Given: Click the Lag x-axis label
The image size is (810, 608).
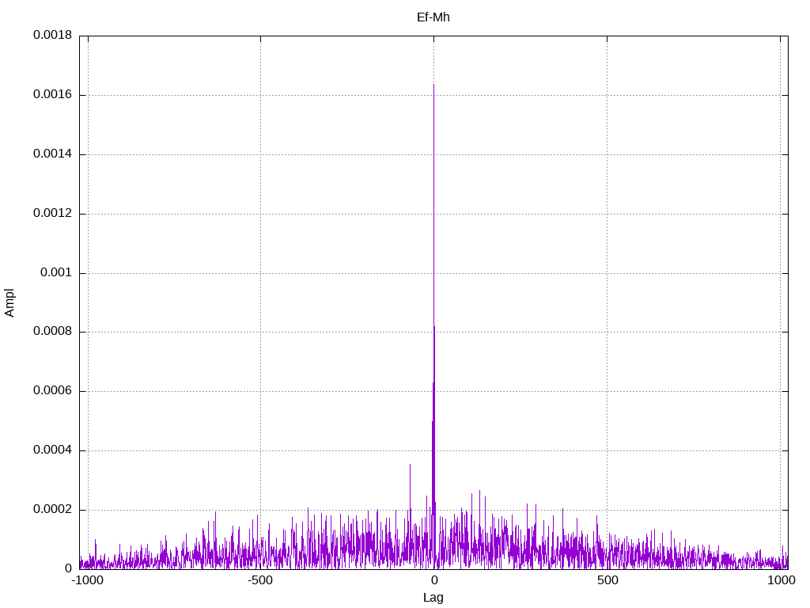Looking at the screenshot, I should tap(433, 598).
